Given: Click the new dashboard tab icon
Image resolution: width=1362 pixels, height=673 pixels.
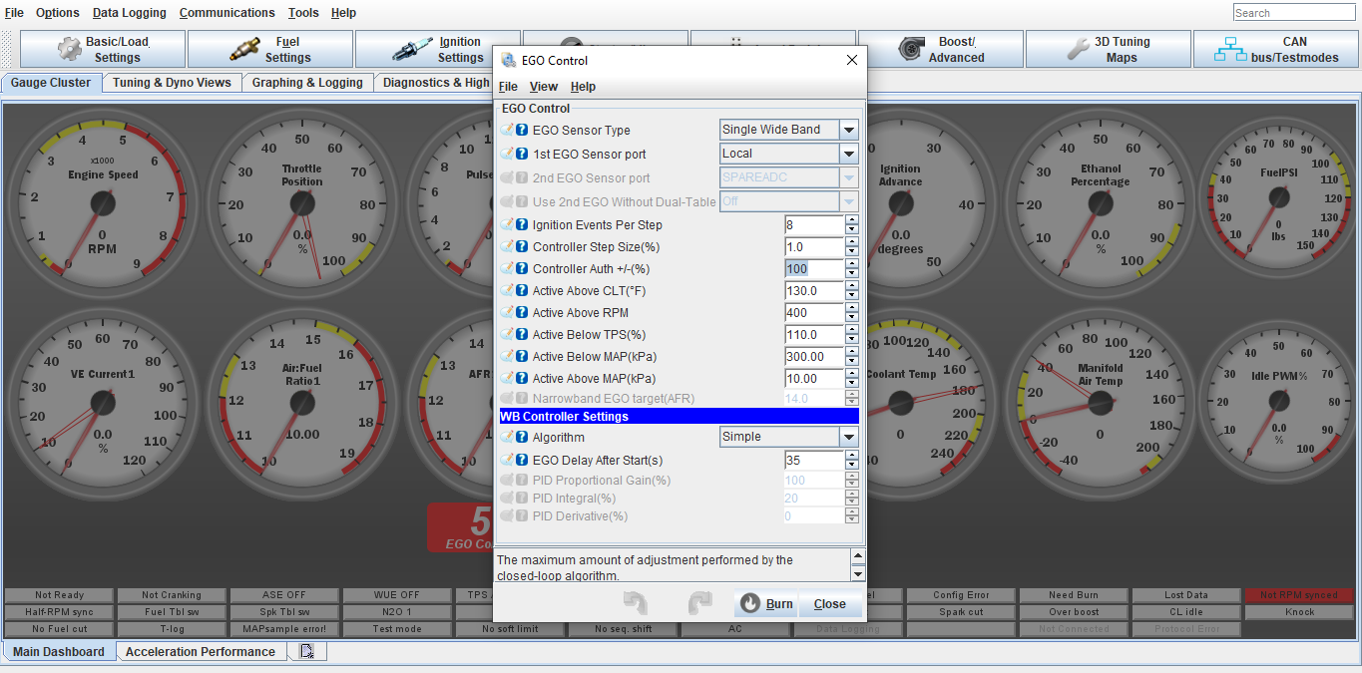Looking at the screenshot, I should click(307, 651).
